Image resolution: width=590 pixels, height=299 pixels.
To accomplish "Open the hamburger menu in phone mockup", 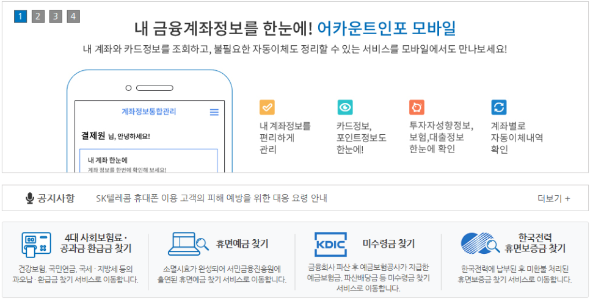I will point(214,112).
